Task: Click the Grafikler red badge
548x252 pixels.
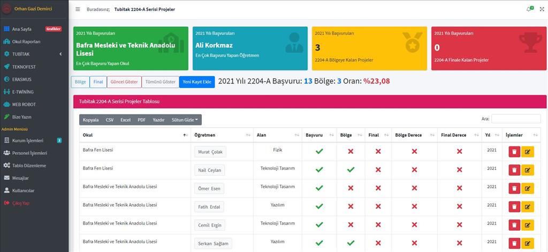Action: 53,29
